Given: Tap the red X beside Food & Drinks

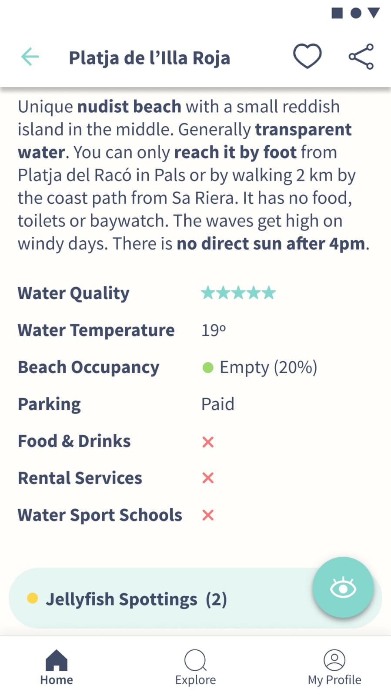Looking at the screenshot, I should 208,442.
